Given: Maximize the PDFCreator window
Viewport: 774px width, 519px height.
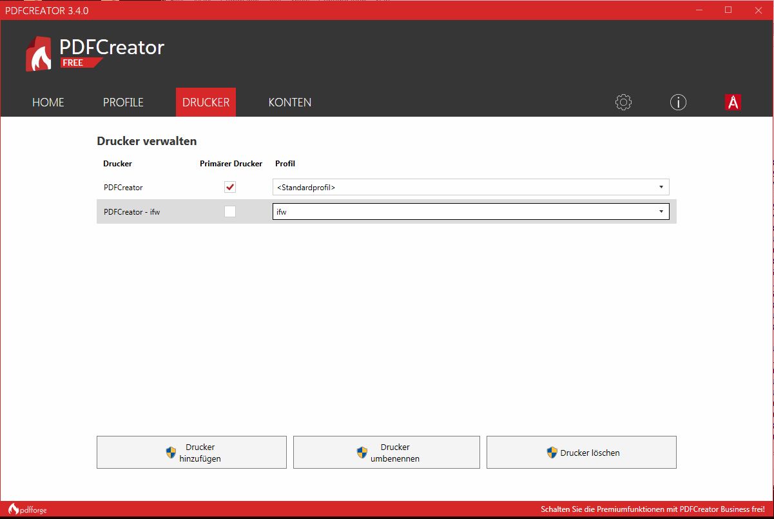Looking at the screenshot, I should 728,10.
